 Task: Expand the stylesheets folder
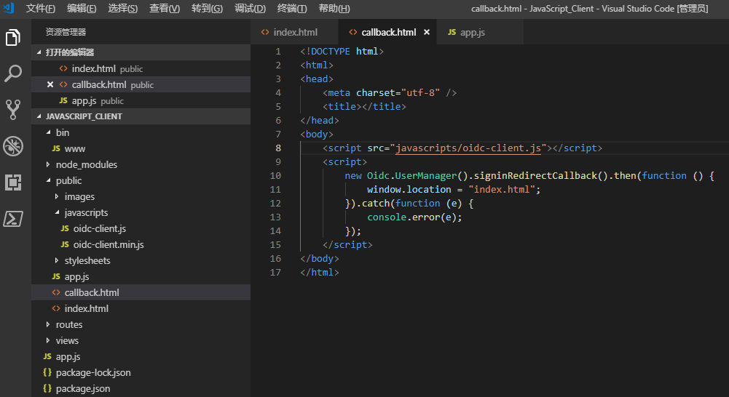pyautogui.click(x=87, y=260)
